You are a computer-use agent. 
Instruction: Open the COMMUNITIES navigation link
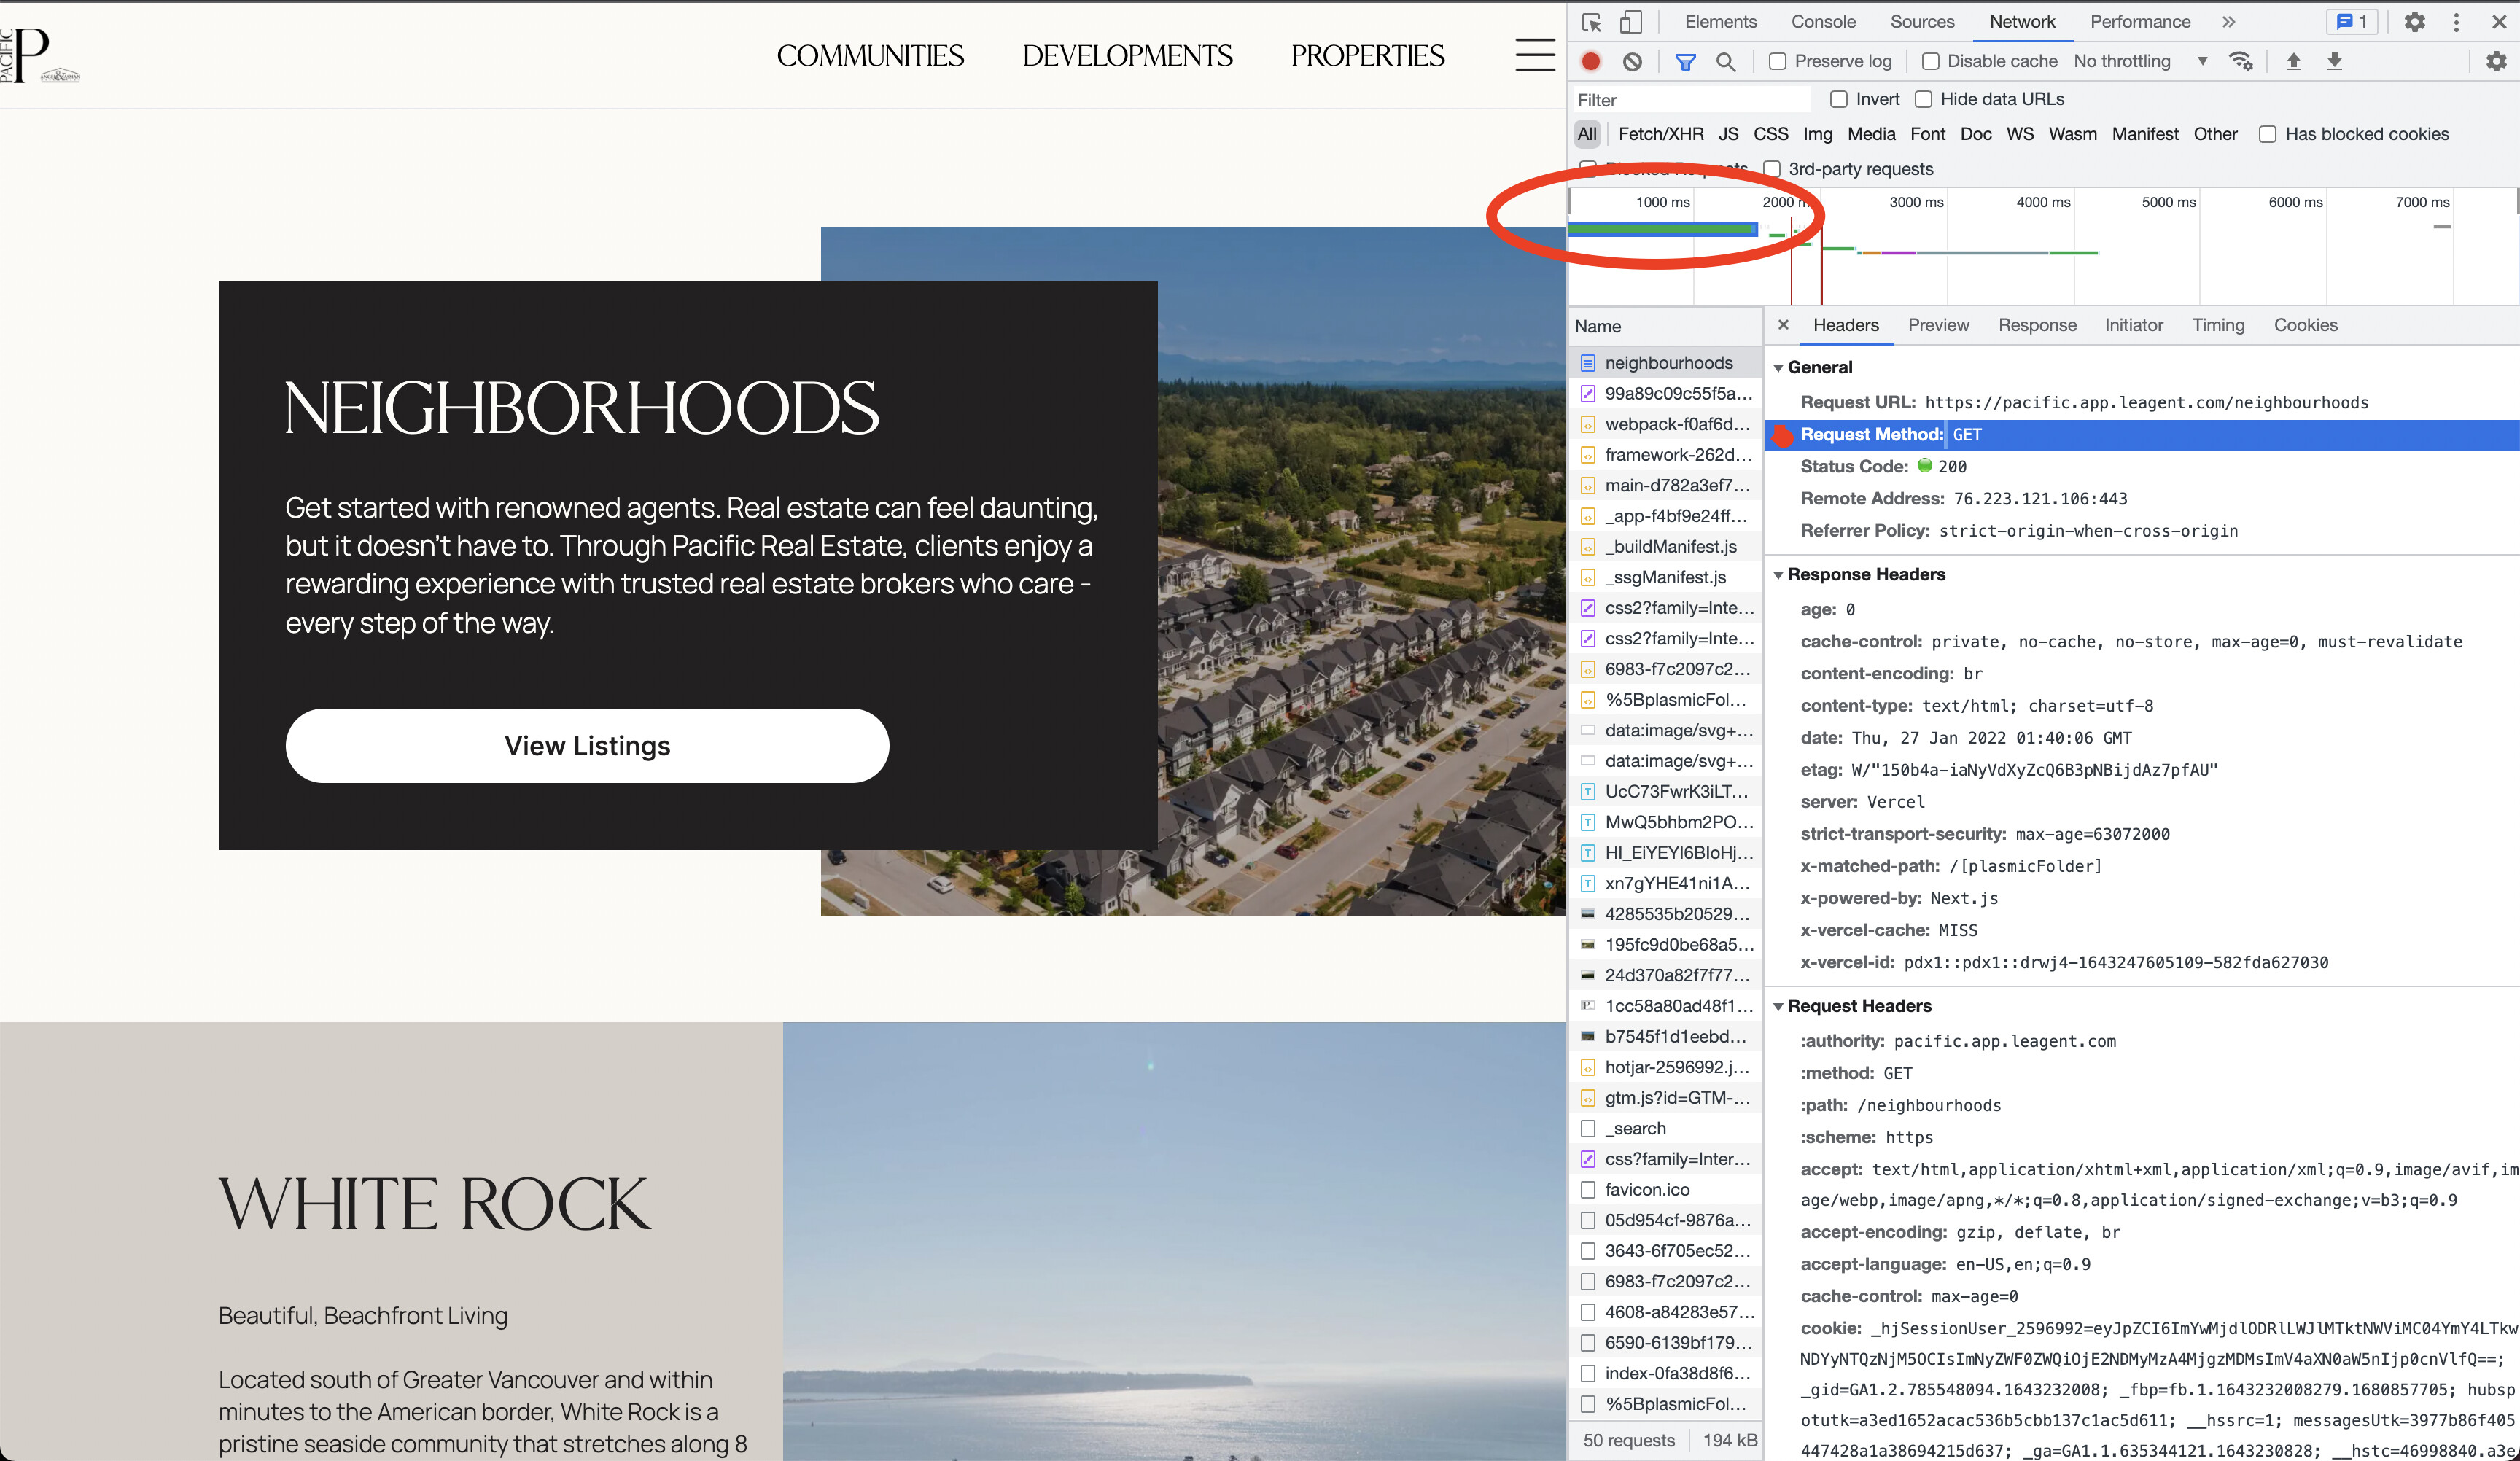[x=870, y=56]
